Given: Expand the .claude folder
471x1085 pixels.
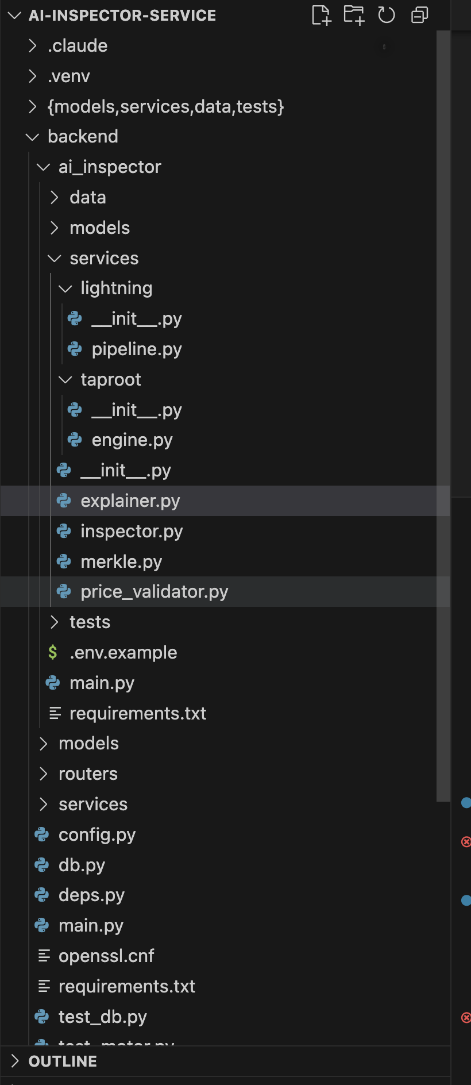Looking at the screenshot, I should (x=33, y=45).
